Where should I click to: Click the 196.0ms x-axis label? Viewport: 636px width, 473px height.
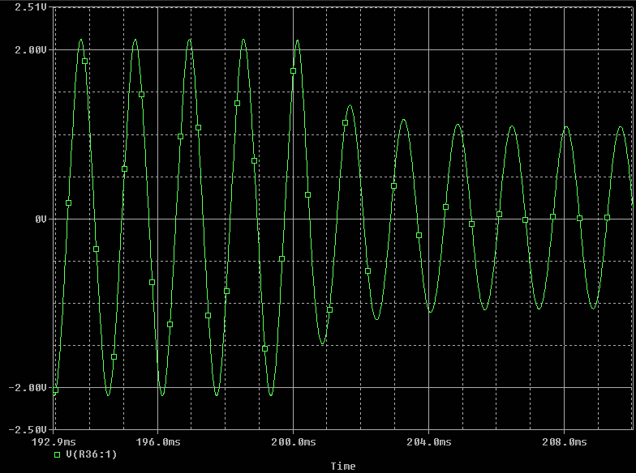157,442
